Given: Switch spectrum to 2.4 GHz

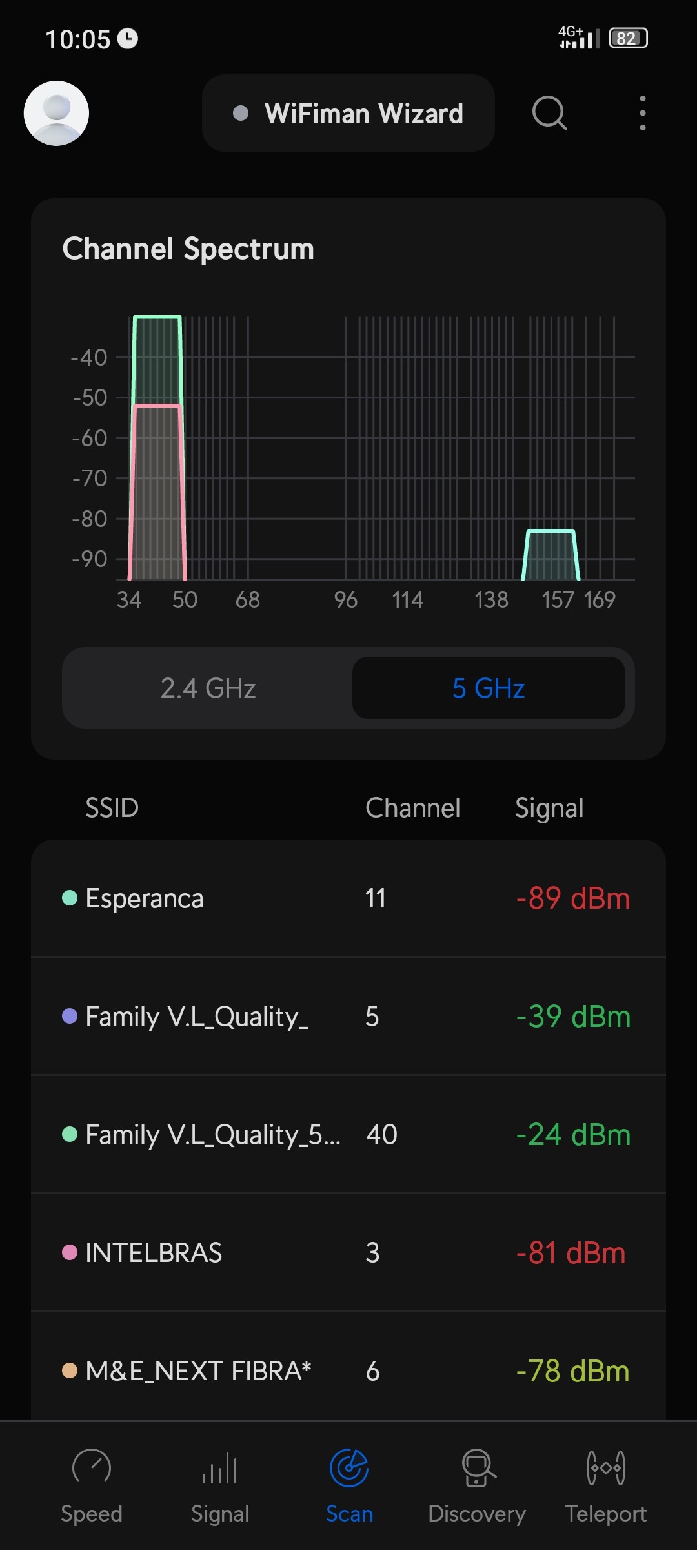Looking at the screenshot, I should tap(208, 688).
